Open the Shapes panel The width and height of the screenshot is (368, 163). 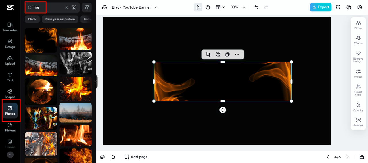point(10,94)
